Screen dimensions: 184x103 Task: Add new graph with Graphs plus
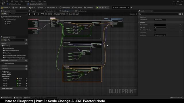coord(26,43)
